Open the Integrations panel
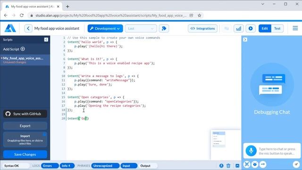The image size is (302, 170). 202,28
